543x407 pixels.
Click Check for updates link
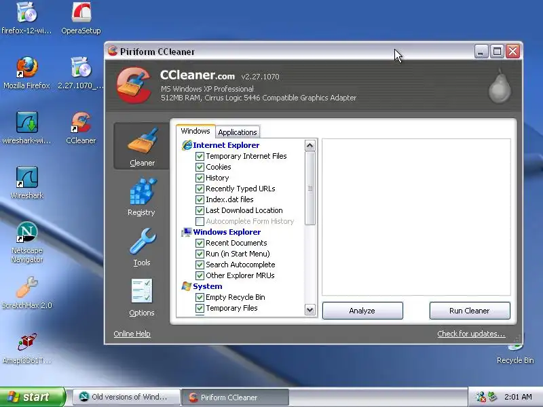pos(471,334)
